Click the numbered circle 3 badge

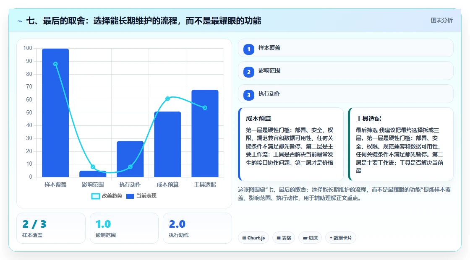(248, 95)
